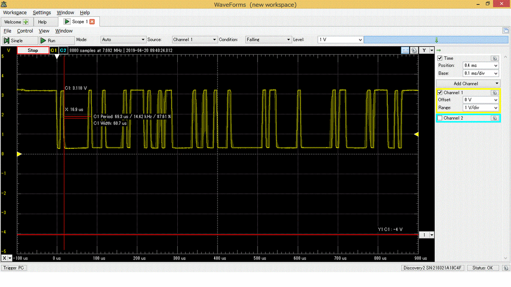Open the Time settings gear icon
Screen dimensions: 511x287
pos(495,58)
